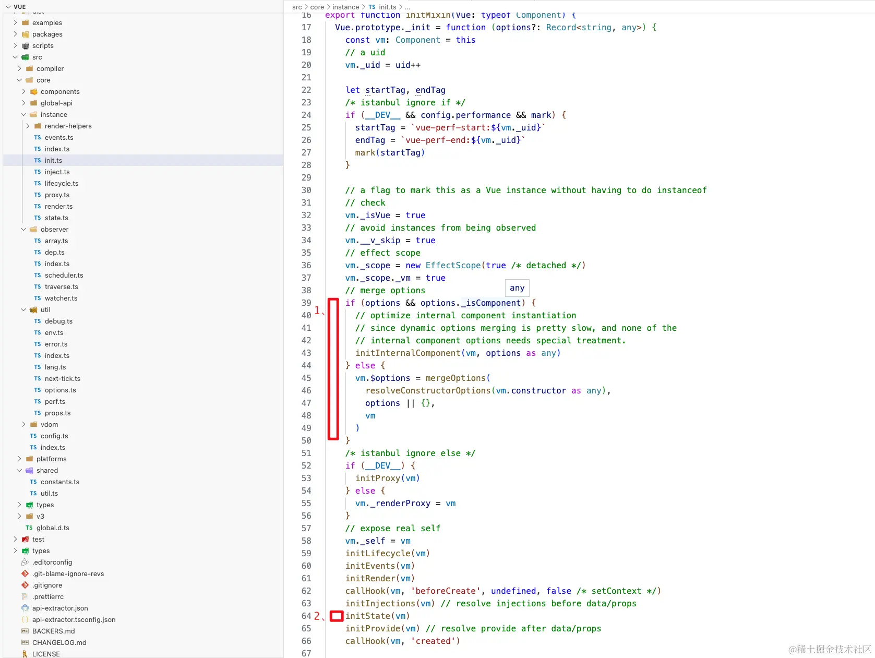Click the breadcrumb ellipsis symbol segment
875x658 pixels.
[407, 7]
